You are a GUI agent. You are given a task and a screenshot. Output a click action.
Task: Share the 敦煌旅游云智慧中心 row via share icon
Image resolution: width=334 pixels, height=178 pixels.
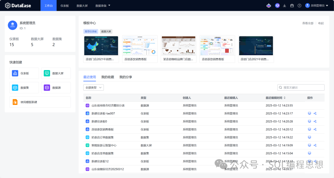point(315,145)
